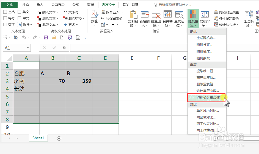Click the 汇总拆分 tool icon
This screenshot has width=259, height=154.
pyautogui.click(x=249, y=14)
